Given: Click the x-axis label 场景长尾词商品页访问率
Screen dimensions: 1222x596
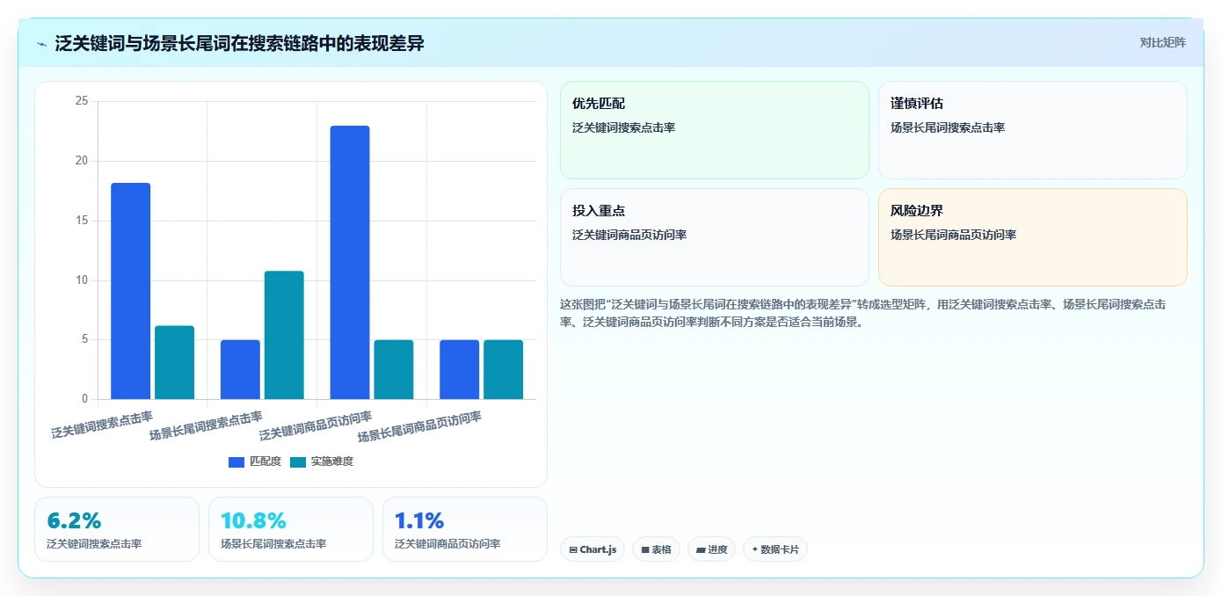Looking at the screenshot, I should point(420,427).
